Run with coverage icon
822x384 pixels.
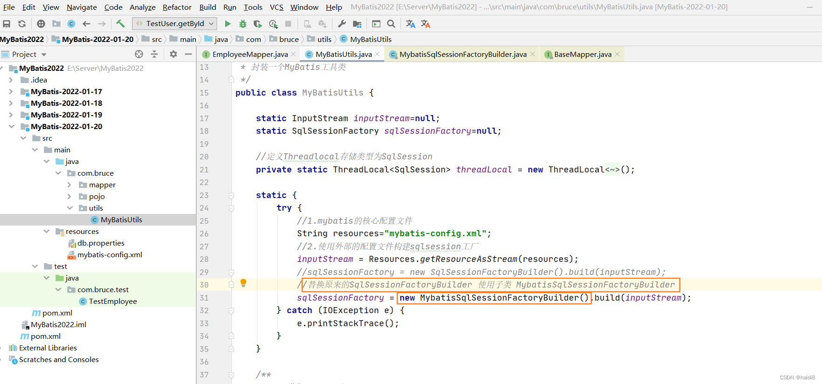tap(258, 24)
